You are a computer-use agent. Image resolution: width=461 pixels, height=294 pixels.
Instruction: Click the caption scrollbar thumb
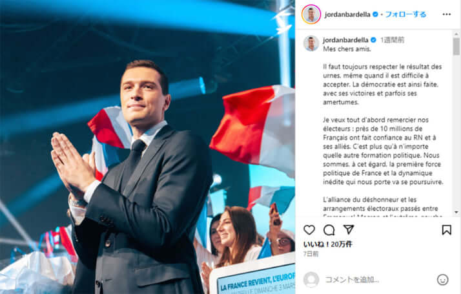pos(456,47)
